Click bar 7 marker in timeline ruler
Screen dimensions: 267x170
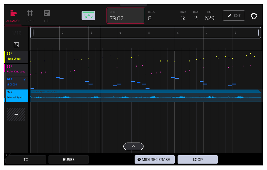[207, 33]
